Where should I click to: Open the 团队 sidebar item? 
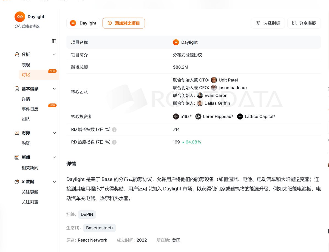point(26,119)
